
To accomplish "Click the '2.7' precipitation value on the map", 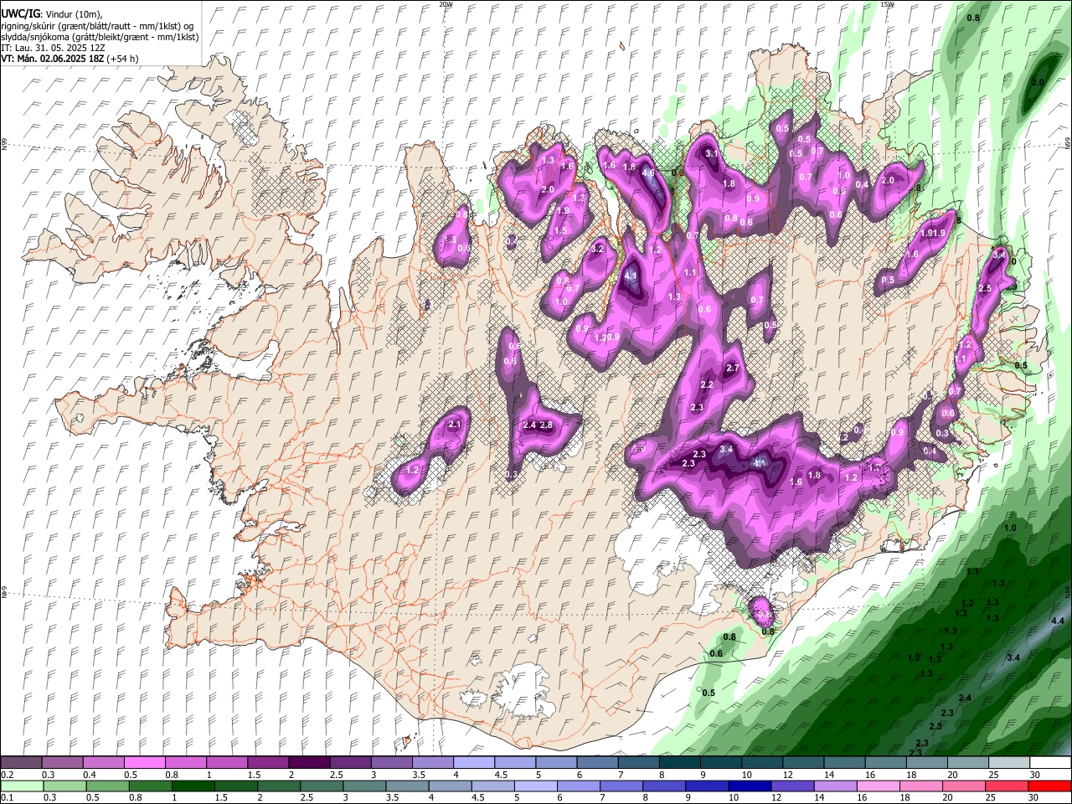I will point(733,368).
